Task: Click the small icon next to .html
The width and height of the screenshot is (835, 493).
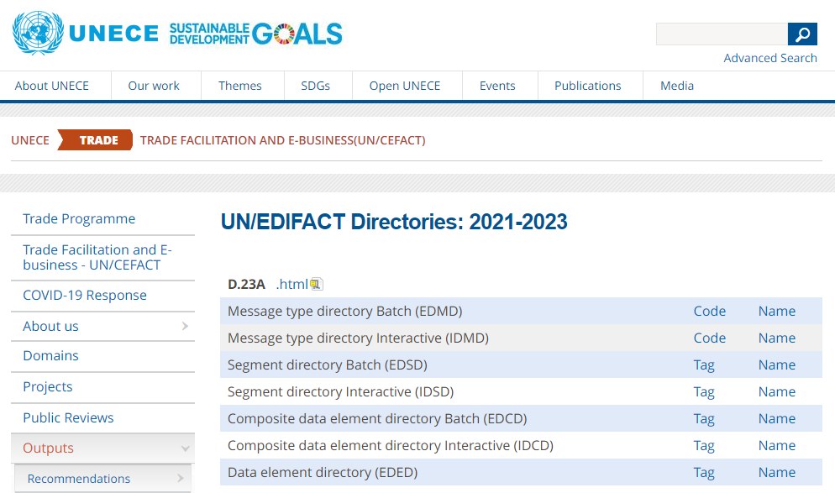Action: (317, 285)
